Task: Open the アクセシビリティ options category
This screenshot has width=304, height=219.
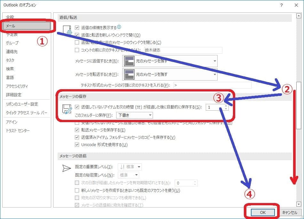Action: 17,86
